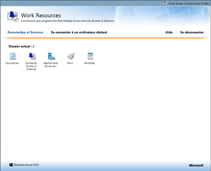Open the WordPad document icon
This screenshot has width=211, height=171.
[90, 56]
